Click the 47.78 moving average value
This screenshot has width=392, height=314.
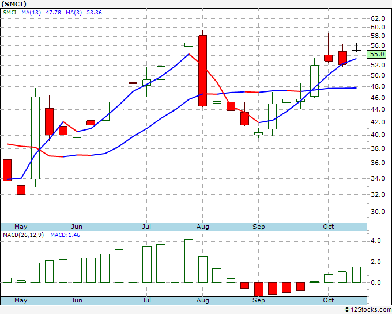pyautogui.click(x=53, y=13)
